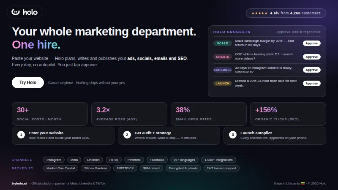Click step 2 number circle
338x190 pixels.
(127, 135)
